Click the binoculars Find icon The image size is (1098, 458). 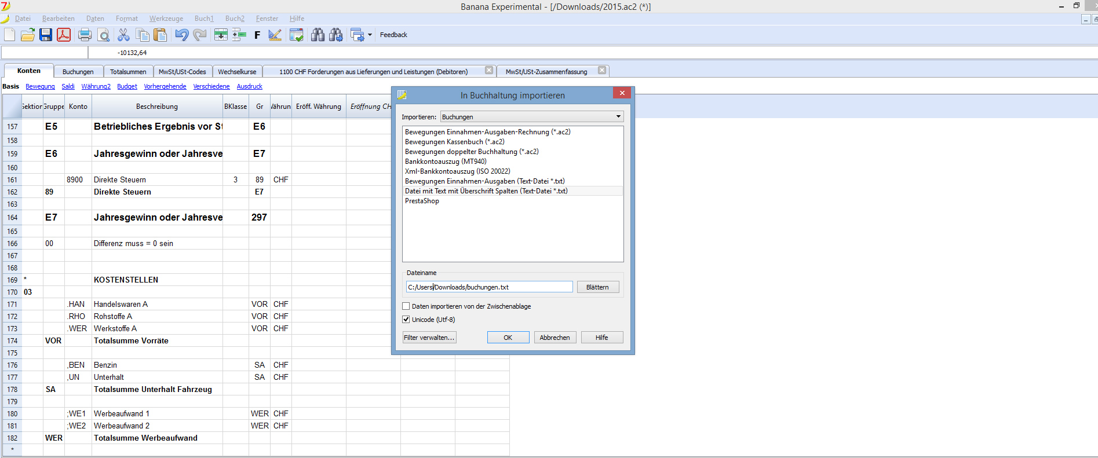point(318,35)
